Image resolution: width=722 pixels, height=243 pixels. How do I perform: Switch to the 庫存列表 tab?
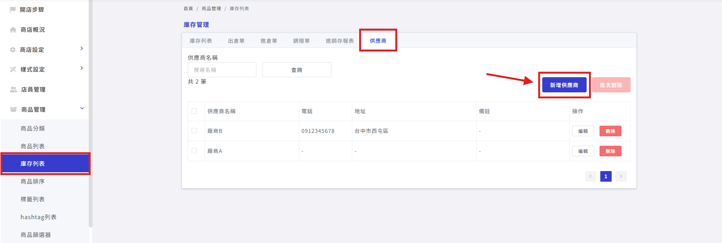201,41
